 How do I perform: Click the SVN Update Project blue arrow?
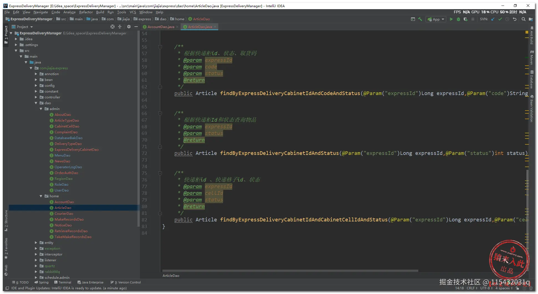[493, 19]
